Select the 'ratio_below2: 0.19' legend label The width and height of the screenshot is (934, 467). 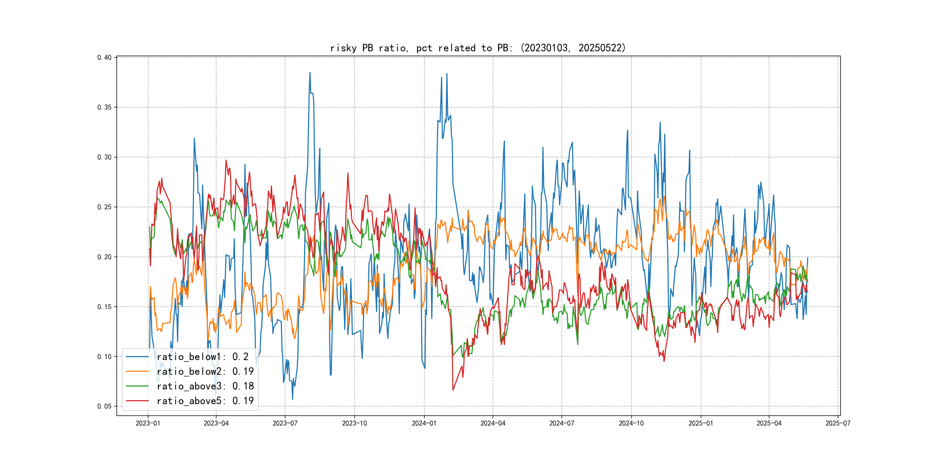point(205,371)
